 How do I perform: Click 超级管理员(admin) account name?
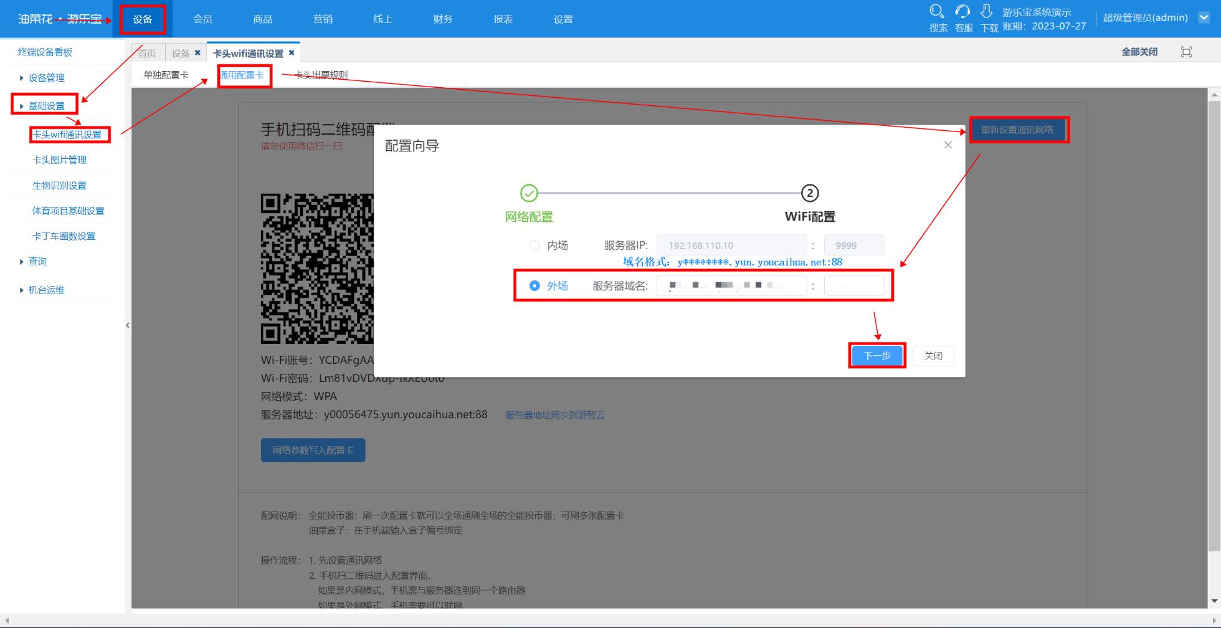click(x=1145, y=17)
